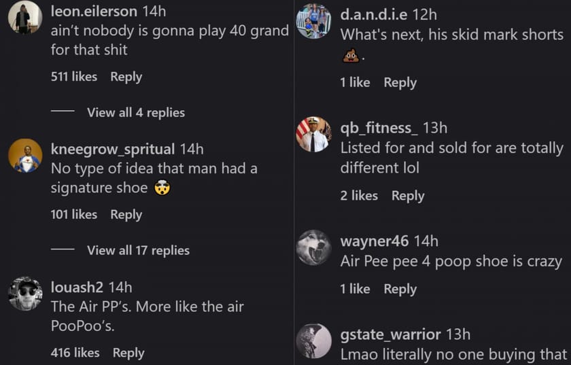Viewport: 571px width, 365px height.
Task: Click qb_fitness_ avatar image
Action: 313,135
